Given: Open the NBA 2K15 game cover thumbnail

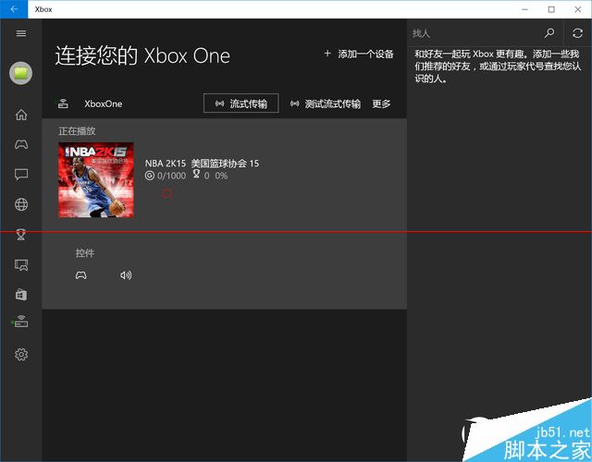Looking at the screenshot, I should (96, 180).
